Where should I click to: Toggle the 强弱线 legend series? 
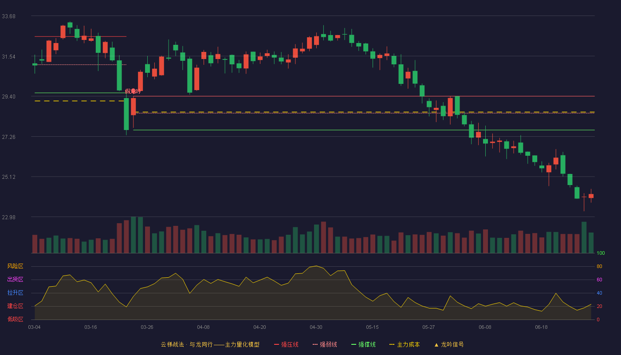pyautogui.click(x=325, y=344)
